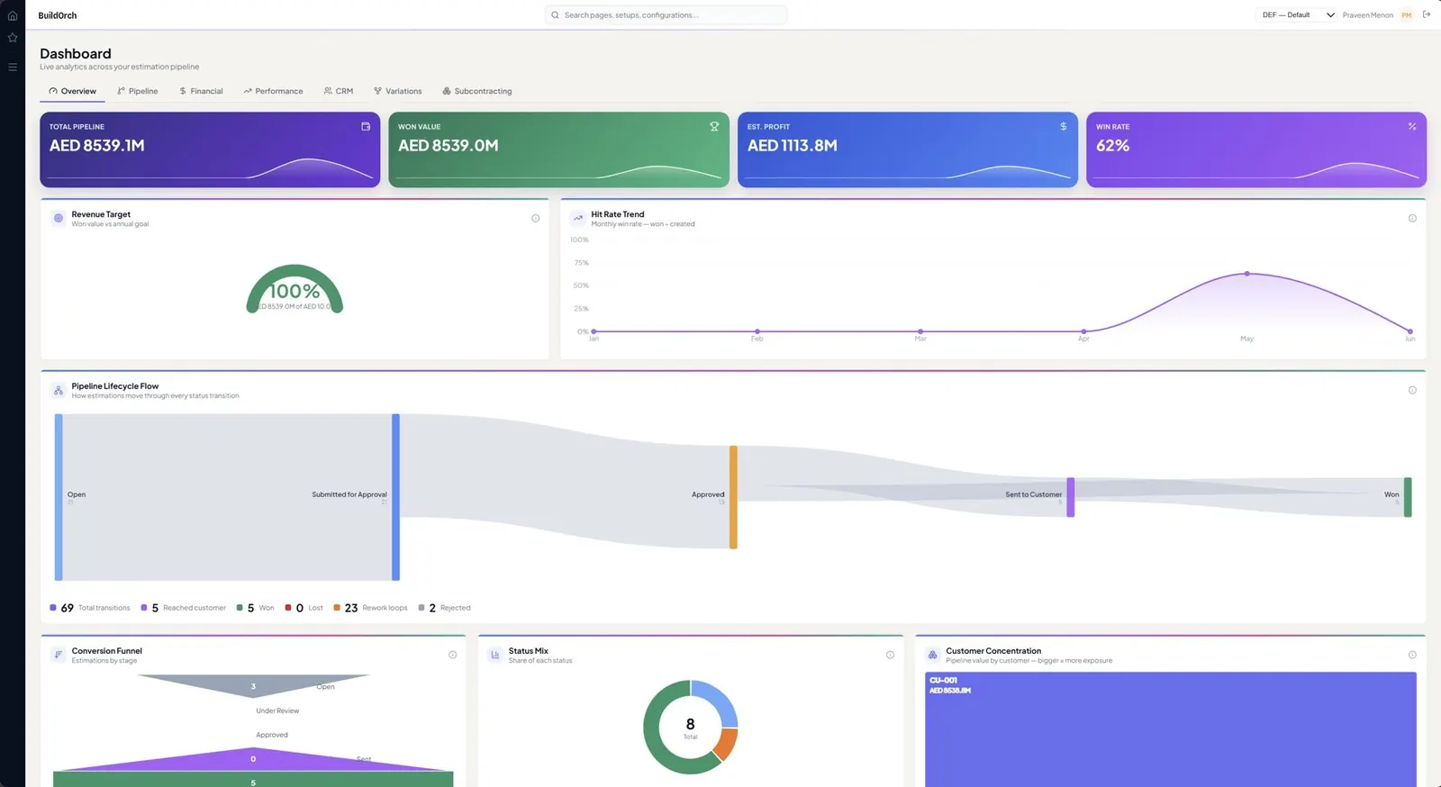Image resolution: width=1441 pixels, height=787 pixels.
Task: Click the search pages input field
Action: (666, 15)
